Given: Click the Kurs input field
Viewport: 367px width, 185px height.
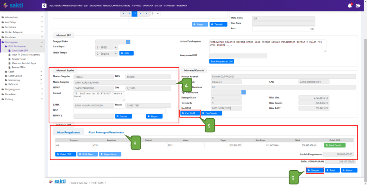Looking at the screenshot, I should (283, 29).
